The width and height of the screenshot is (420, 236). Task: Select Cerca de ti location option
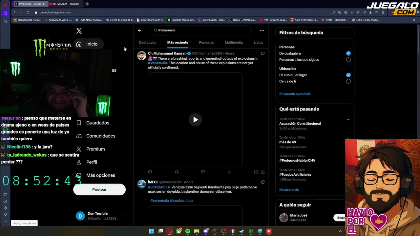point(348,81)
